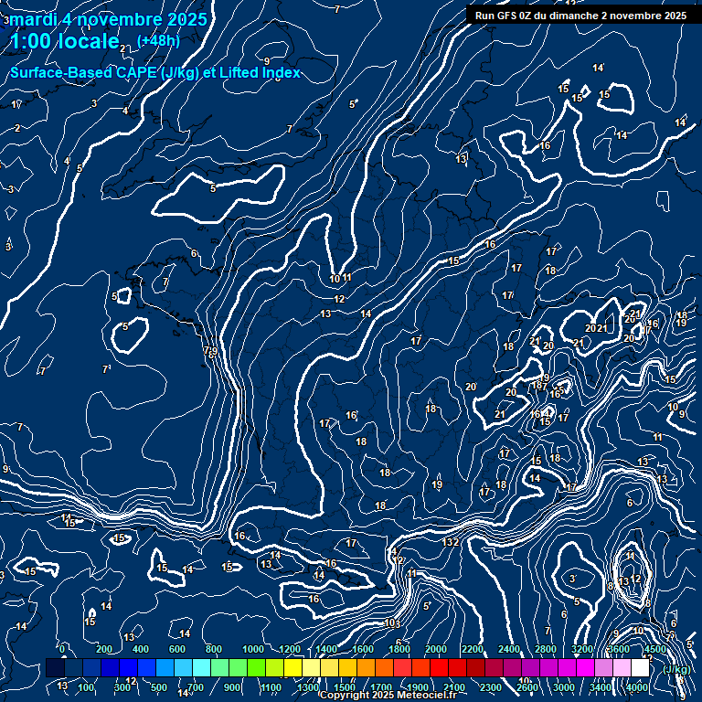This screenshot has width=702, height=702.
Task: Click the '1:00 locale' time label
Action: tap(65, 41)
